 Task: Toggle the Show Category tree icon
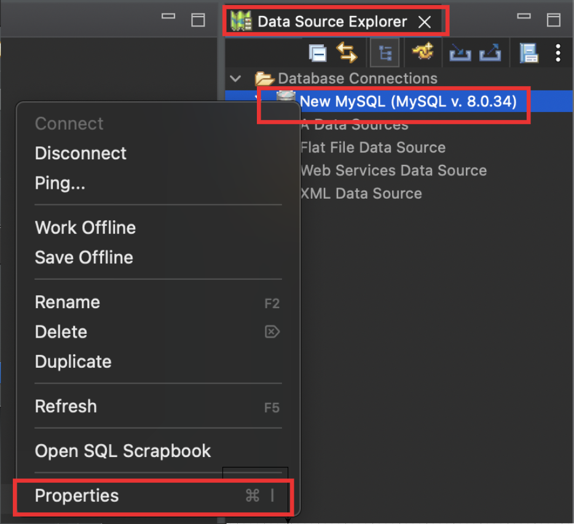click(384, 53)
